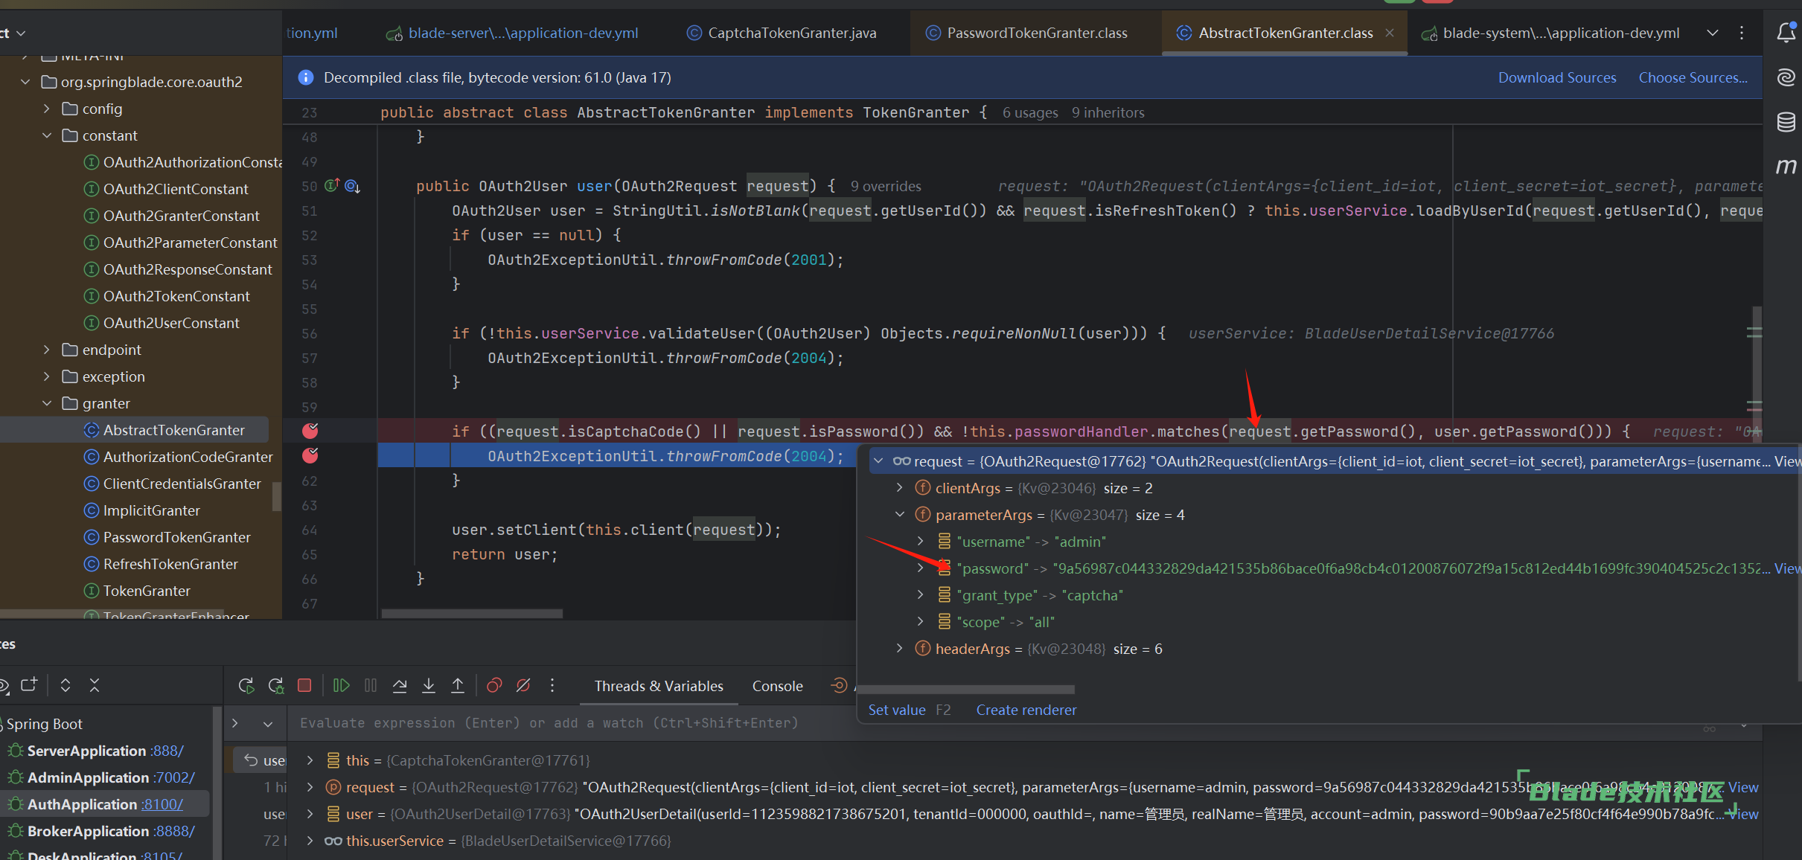Open the notifications bell icon
The height and width of the screenshot is (860, 1802).
[1786, 33]
